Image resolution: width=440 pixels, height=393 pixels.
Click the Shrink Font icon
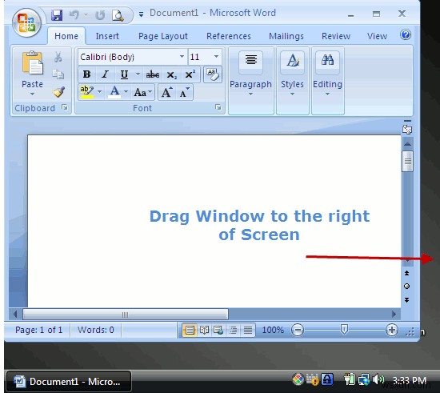(184, 92)
